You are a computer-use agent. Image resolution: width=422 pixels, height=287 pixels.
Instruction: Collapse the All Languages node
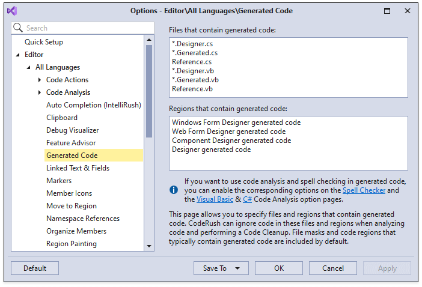coord(29,67)
